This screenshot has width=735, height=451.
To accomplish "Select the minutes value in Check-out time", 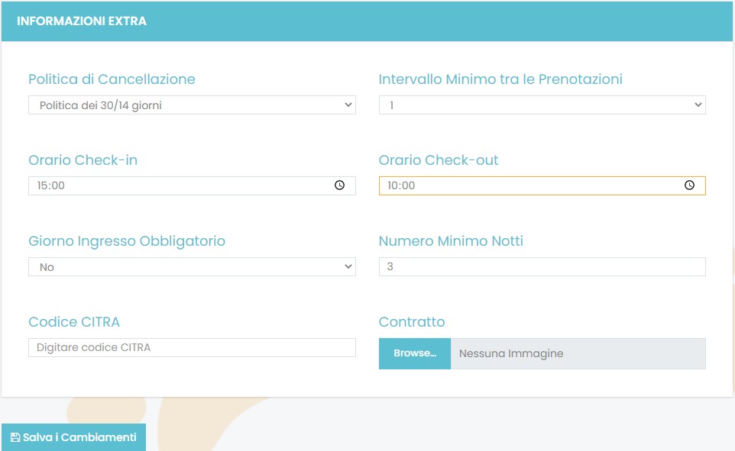I will click(409, 186).
